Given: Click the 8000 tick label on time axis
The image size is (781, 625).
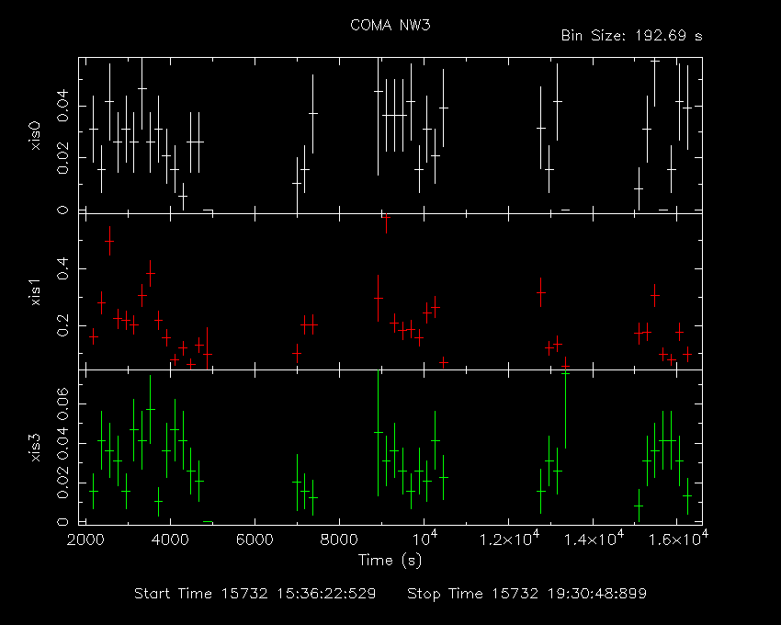Looking at the screenshot, I should pos(339,540).
